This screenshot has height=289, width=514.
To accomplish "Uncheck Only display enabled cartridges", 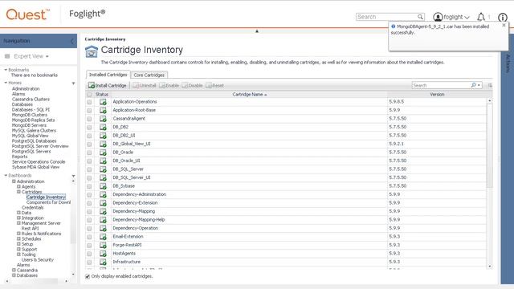I will coord(88,276).
